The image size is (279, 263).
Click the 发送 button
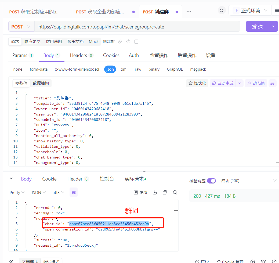point(257,27)
